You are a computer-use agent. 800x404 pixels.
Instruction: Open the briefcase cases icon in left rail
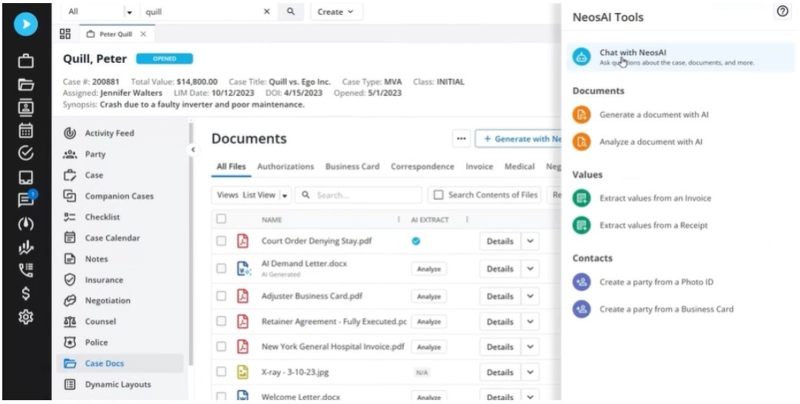tap(25, 61)
